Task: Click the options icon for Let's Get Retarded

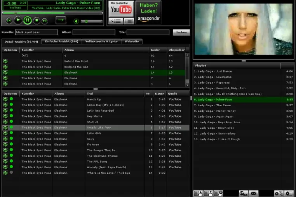Action: (x=5, y=111)
